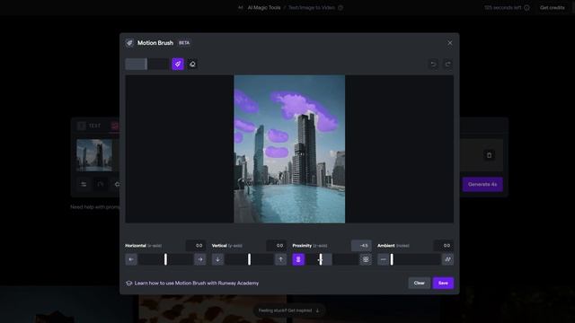Click the BETA badge
The width and height of the screenshot is (575, 323).
pyautogui.click(x=184, y=43)
